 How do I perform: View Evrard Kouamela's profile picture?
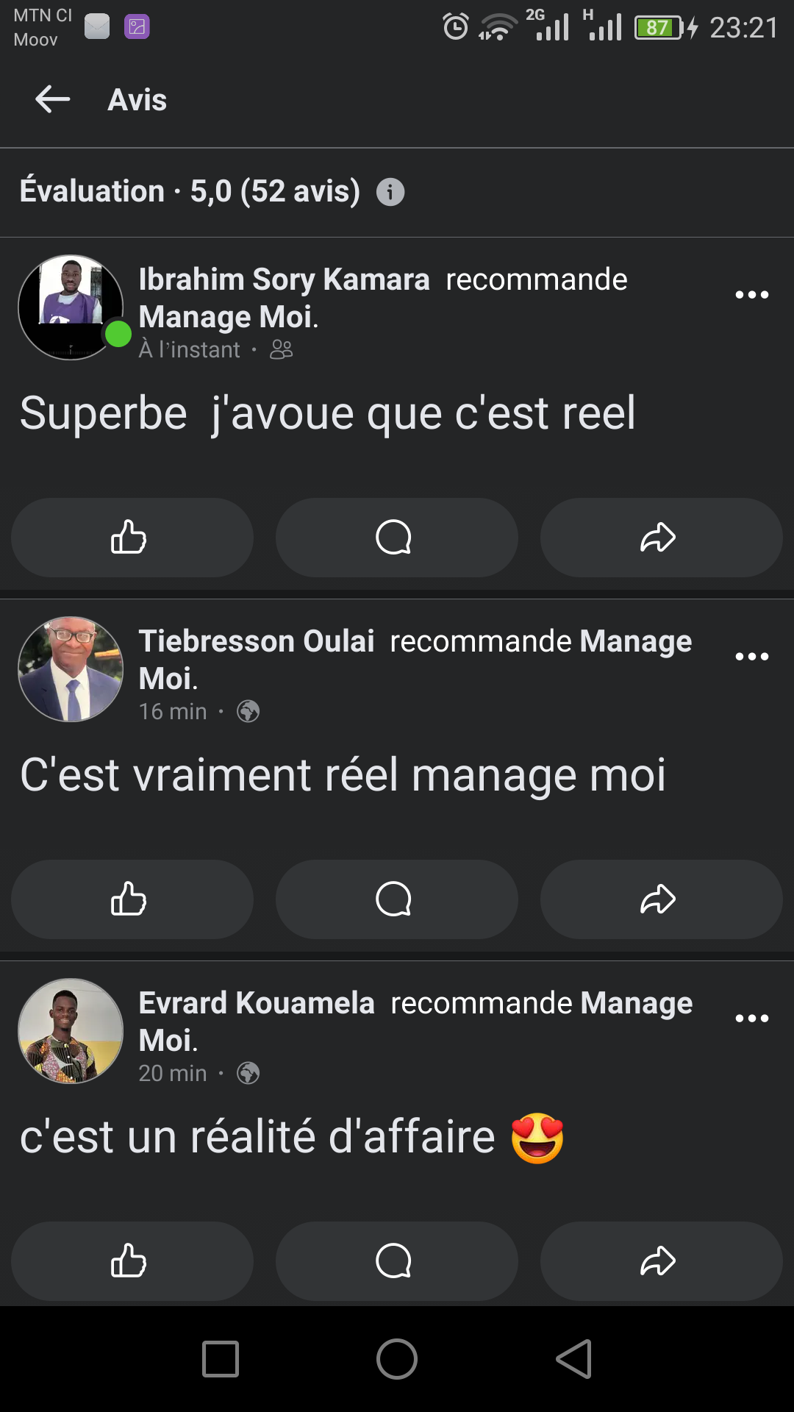(71, 1031)
